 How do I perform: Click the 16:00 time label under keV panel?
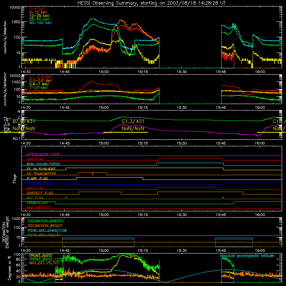(x=260, y=72)
